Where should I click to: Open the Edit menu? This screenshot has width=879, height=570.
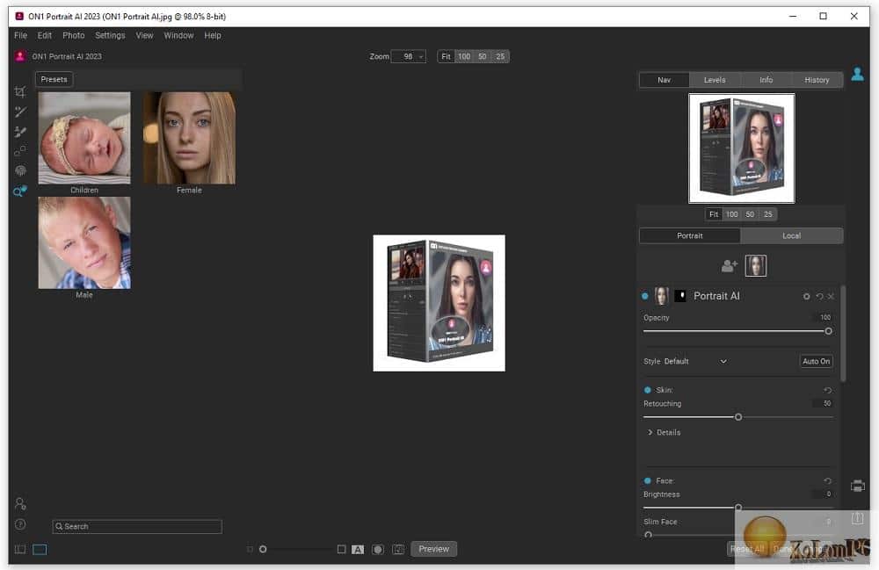click(x=45, y=35)
